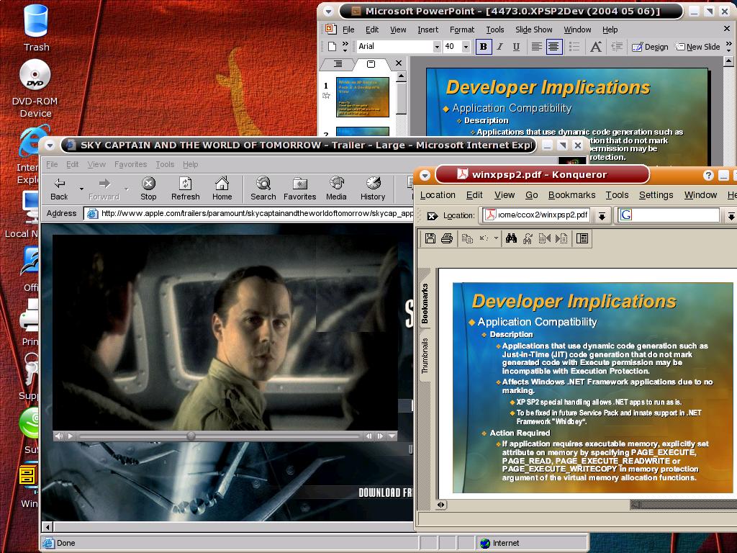Open the QuickTime player menu down arrow

[392, 436]
